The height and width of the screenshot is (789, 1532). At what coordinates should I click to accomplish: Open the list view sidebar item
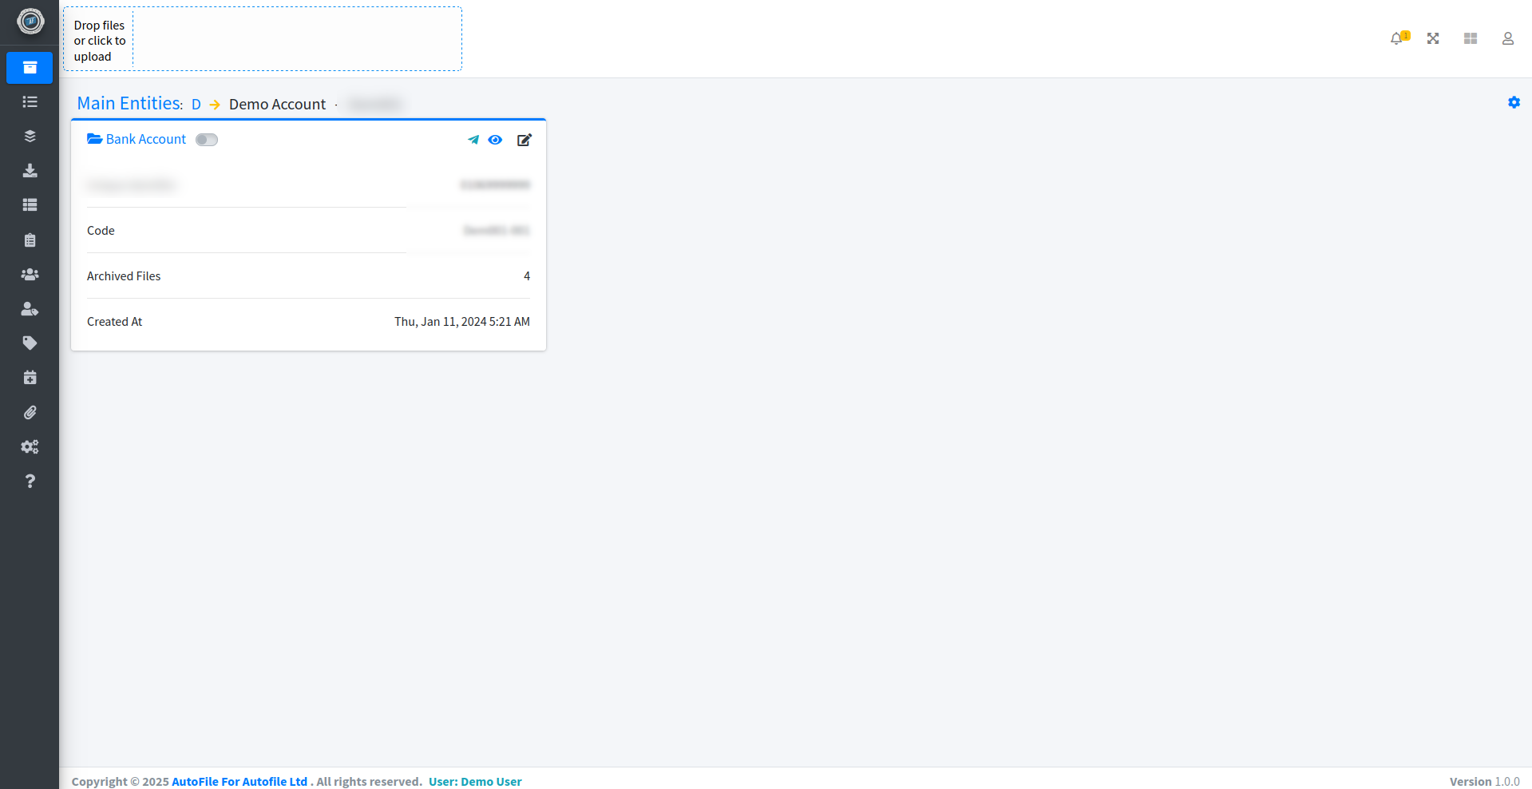click(30, 102)
